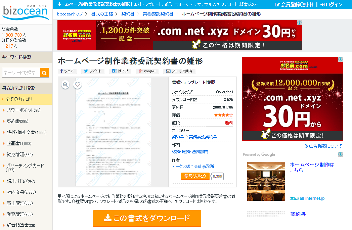Click the file format value Word(doc)
Image resolution: width=352 pixels, height=230 pixels.
pos(224,92)
